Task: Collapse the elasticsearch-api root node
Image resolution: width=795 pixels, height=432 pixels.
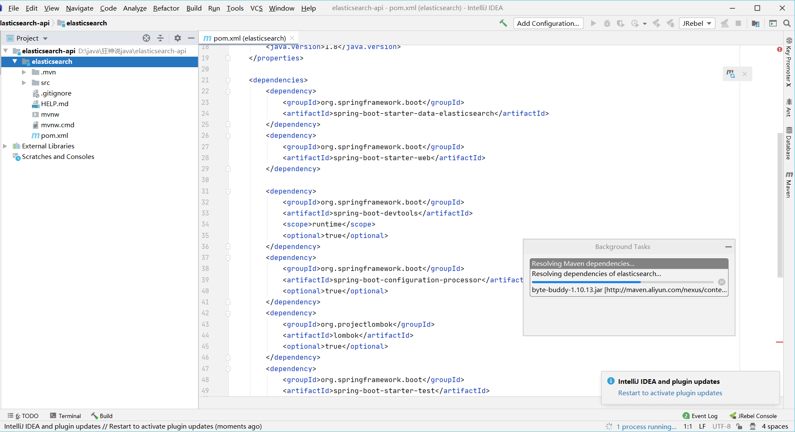Action: (6, 51)
